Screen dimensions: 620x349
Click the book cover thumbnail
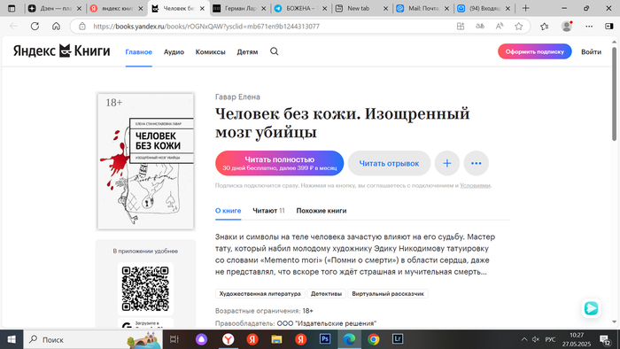pos(146,161)
